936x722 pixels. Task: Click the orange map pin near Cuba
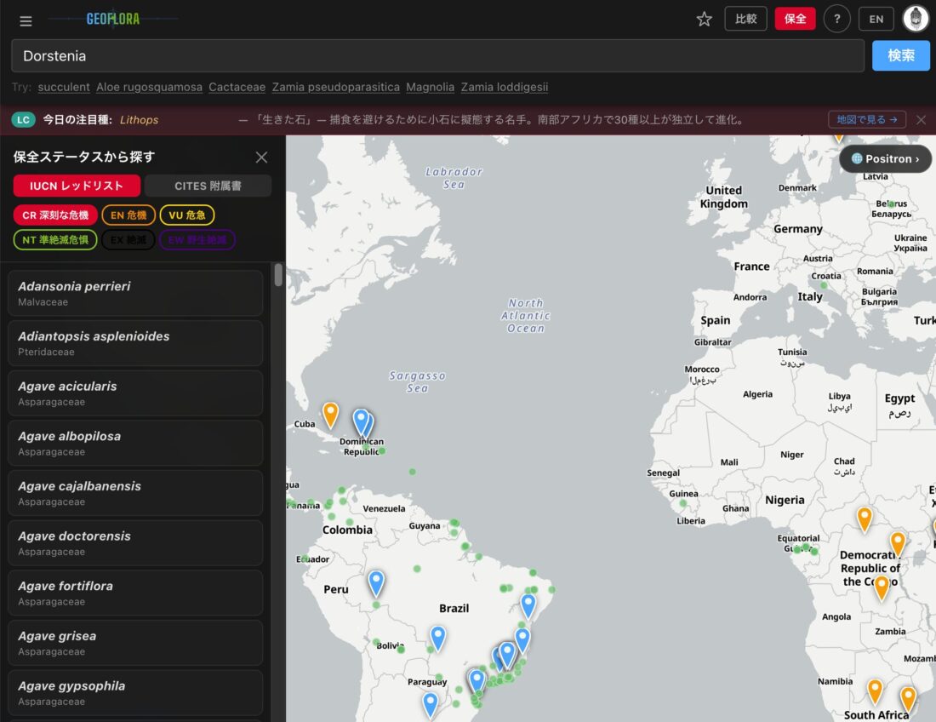click(x=330, y=414)
